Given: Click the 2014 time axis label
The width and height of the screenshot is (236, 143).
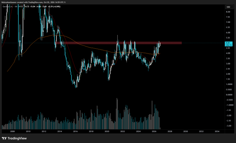Looking at the screenshot, I should pyautogui.click(x=60, y=132).
